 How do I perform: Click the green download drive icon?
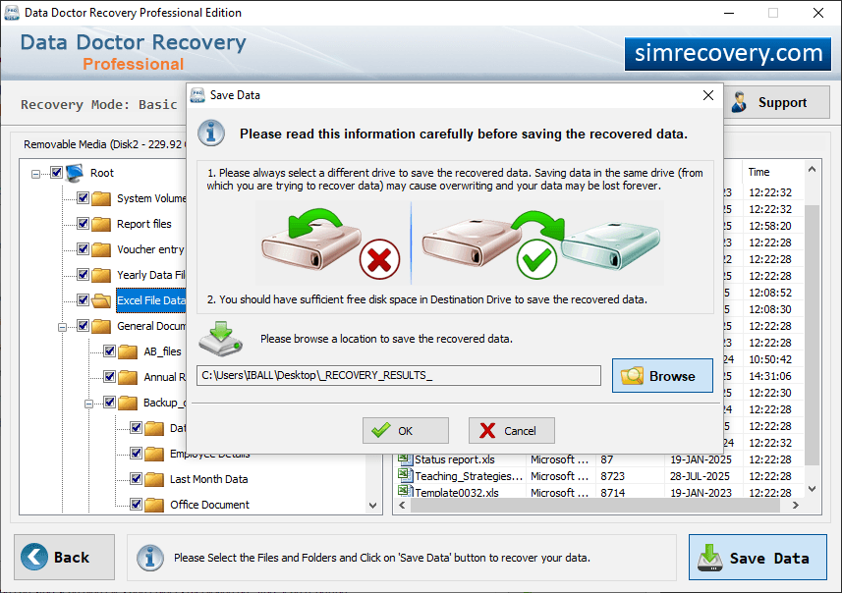[221, 339]
